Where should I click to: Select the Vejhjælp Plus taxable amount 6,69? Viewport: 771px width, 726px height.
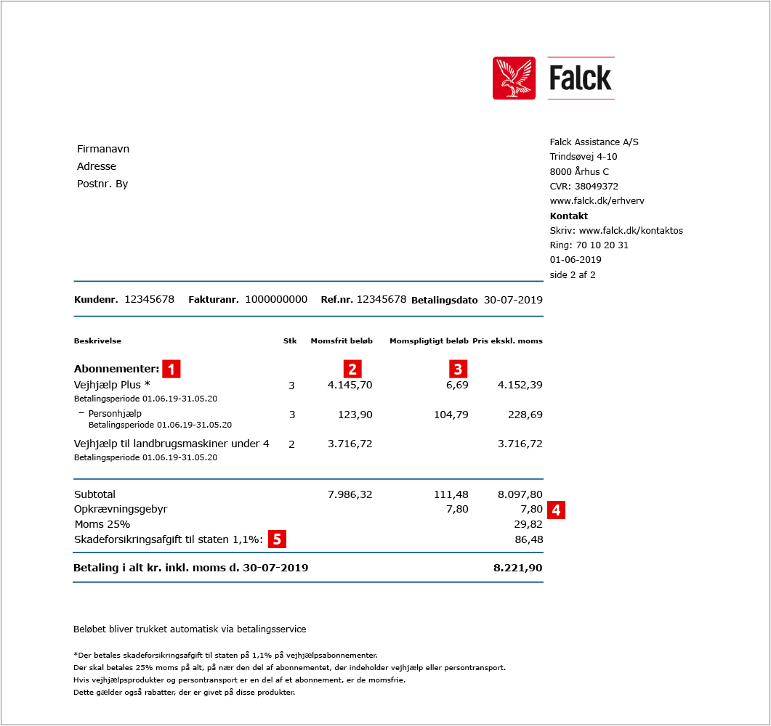(457, 385)
